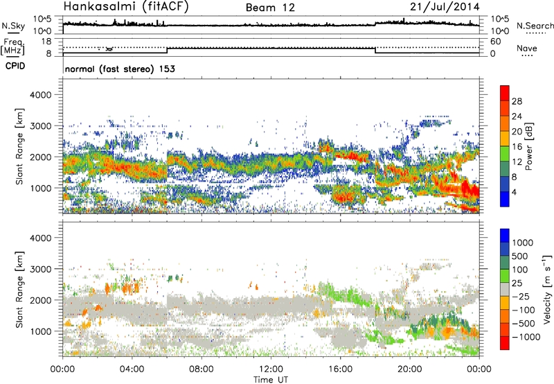Screen dimensions: 554x384
Task: Click the 'Nave' legend label
Action: 526,48
